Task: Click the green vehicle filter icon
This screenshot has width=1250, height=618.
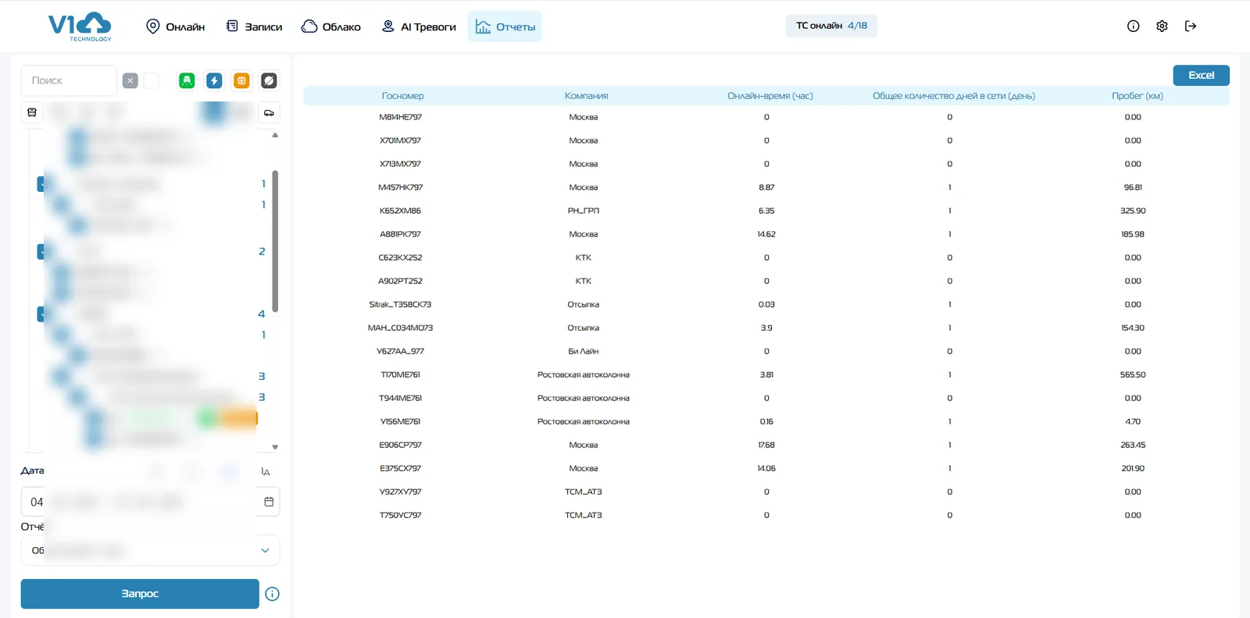Action: click(187, 80)
